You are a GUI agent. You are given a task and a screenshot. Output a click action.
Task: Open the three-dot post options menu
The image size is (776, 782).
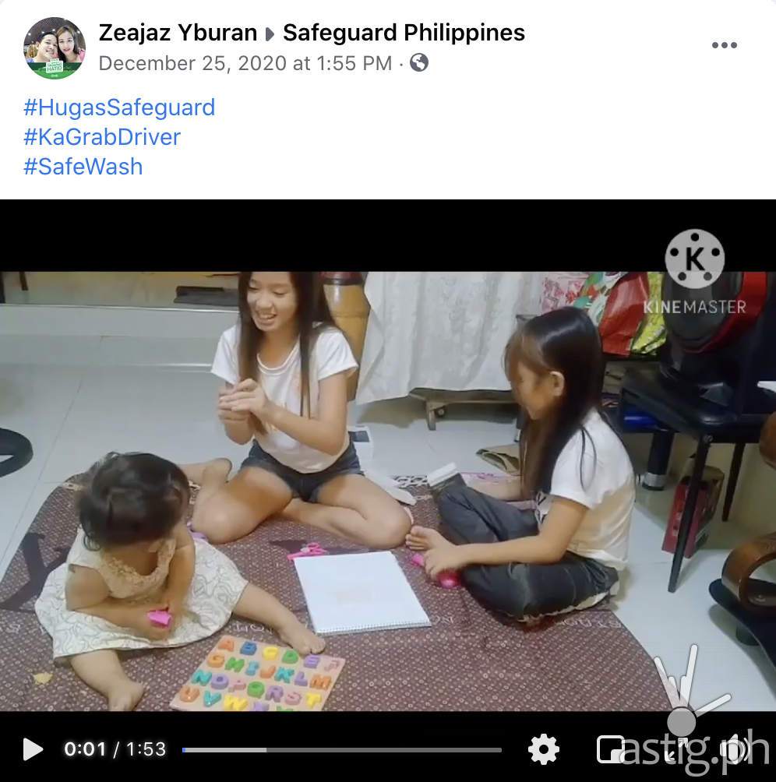[724, 45]
